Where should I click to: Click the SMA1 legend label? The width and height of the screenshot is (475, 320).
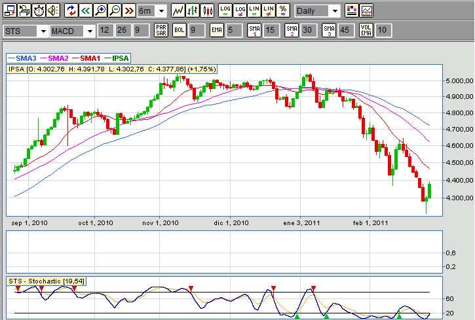[90, 58]
